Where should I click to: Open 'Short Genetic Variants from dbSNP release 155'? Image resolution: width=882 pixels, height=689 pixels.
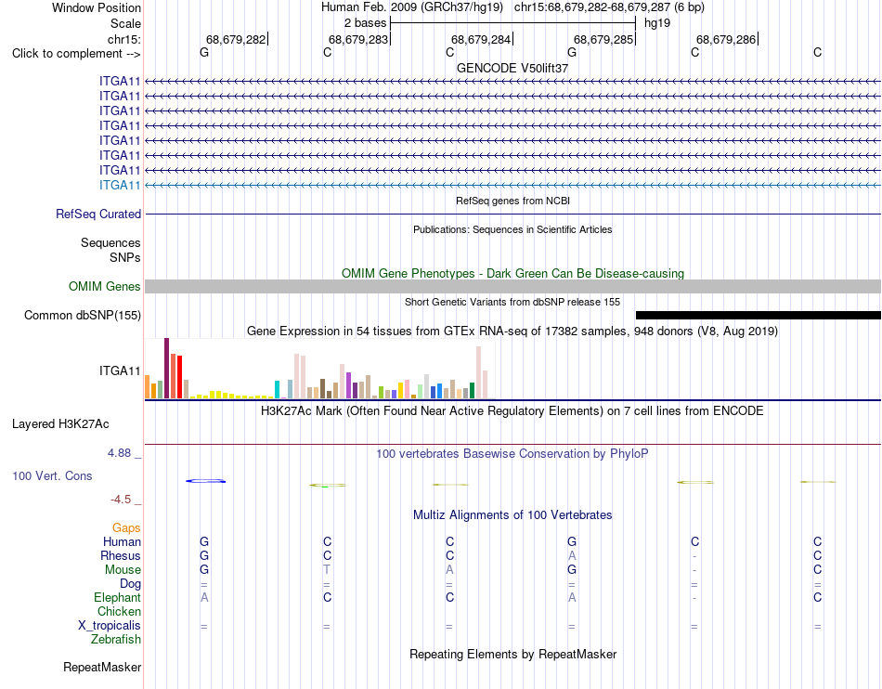click(x=512, y=302)
